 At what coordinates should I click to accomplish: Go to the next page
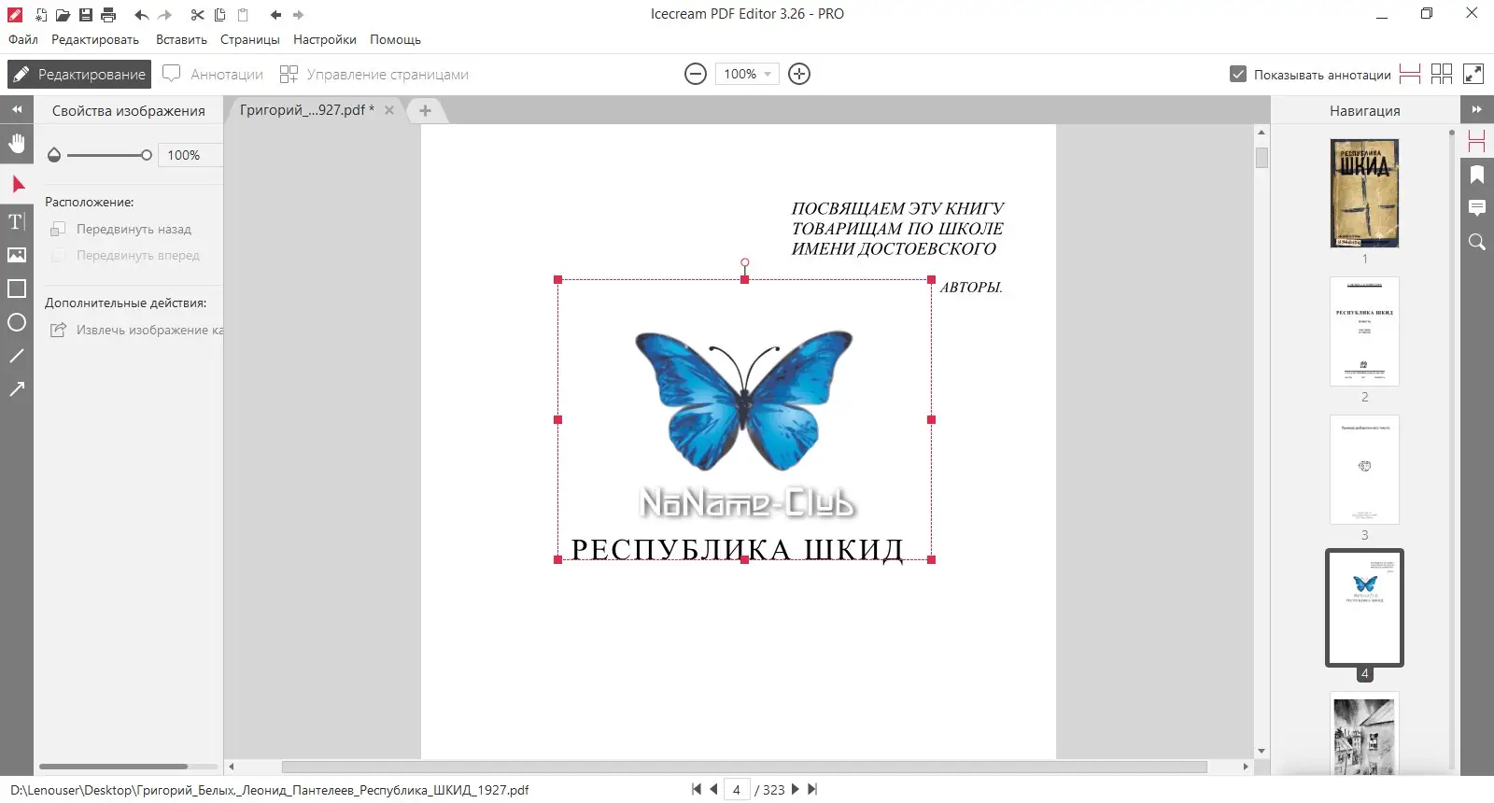(x=796, y=790)
